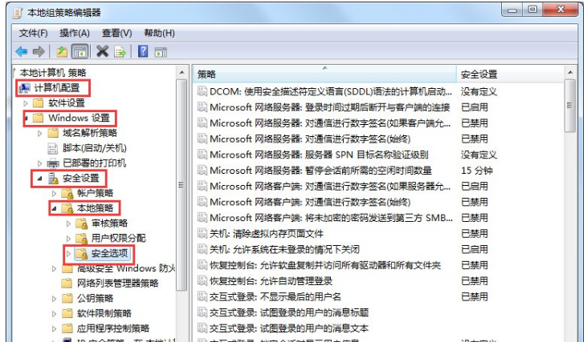Click the 安全设置 lock icon
Viewport: 587px width, 342px height.
[x=54, y=179]
